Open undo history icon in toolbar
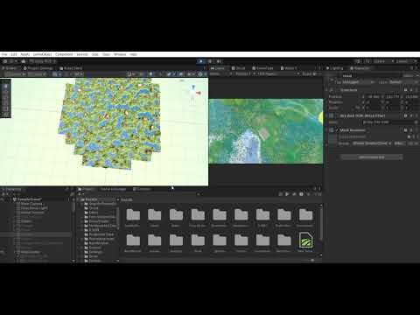This screenshot has width=420, height=315. click(x=358, y=61)
